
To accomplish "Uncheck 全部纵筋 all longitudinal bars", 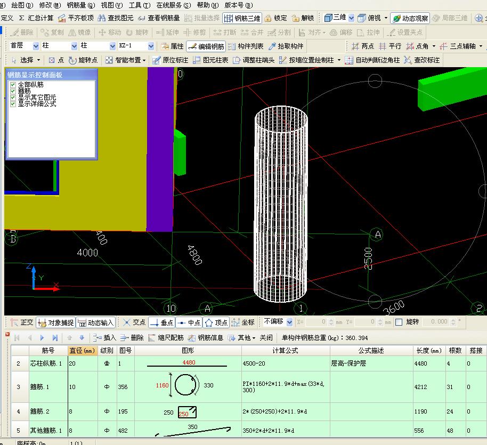I will (x=13, y=85).
